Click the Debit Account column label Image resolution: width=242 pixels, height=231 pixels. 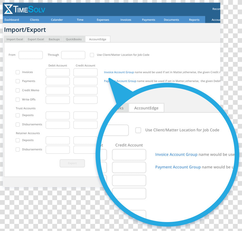(x=58, y=66)
